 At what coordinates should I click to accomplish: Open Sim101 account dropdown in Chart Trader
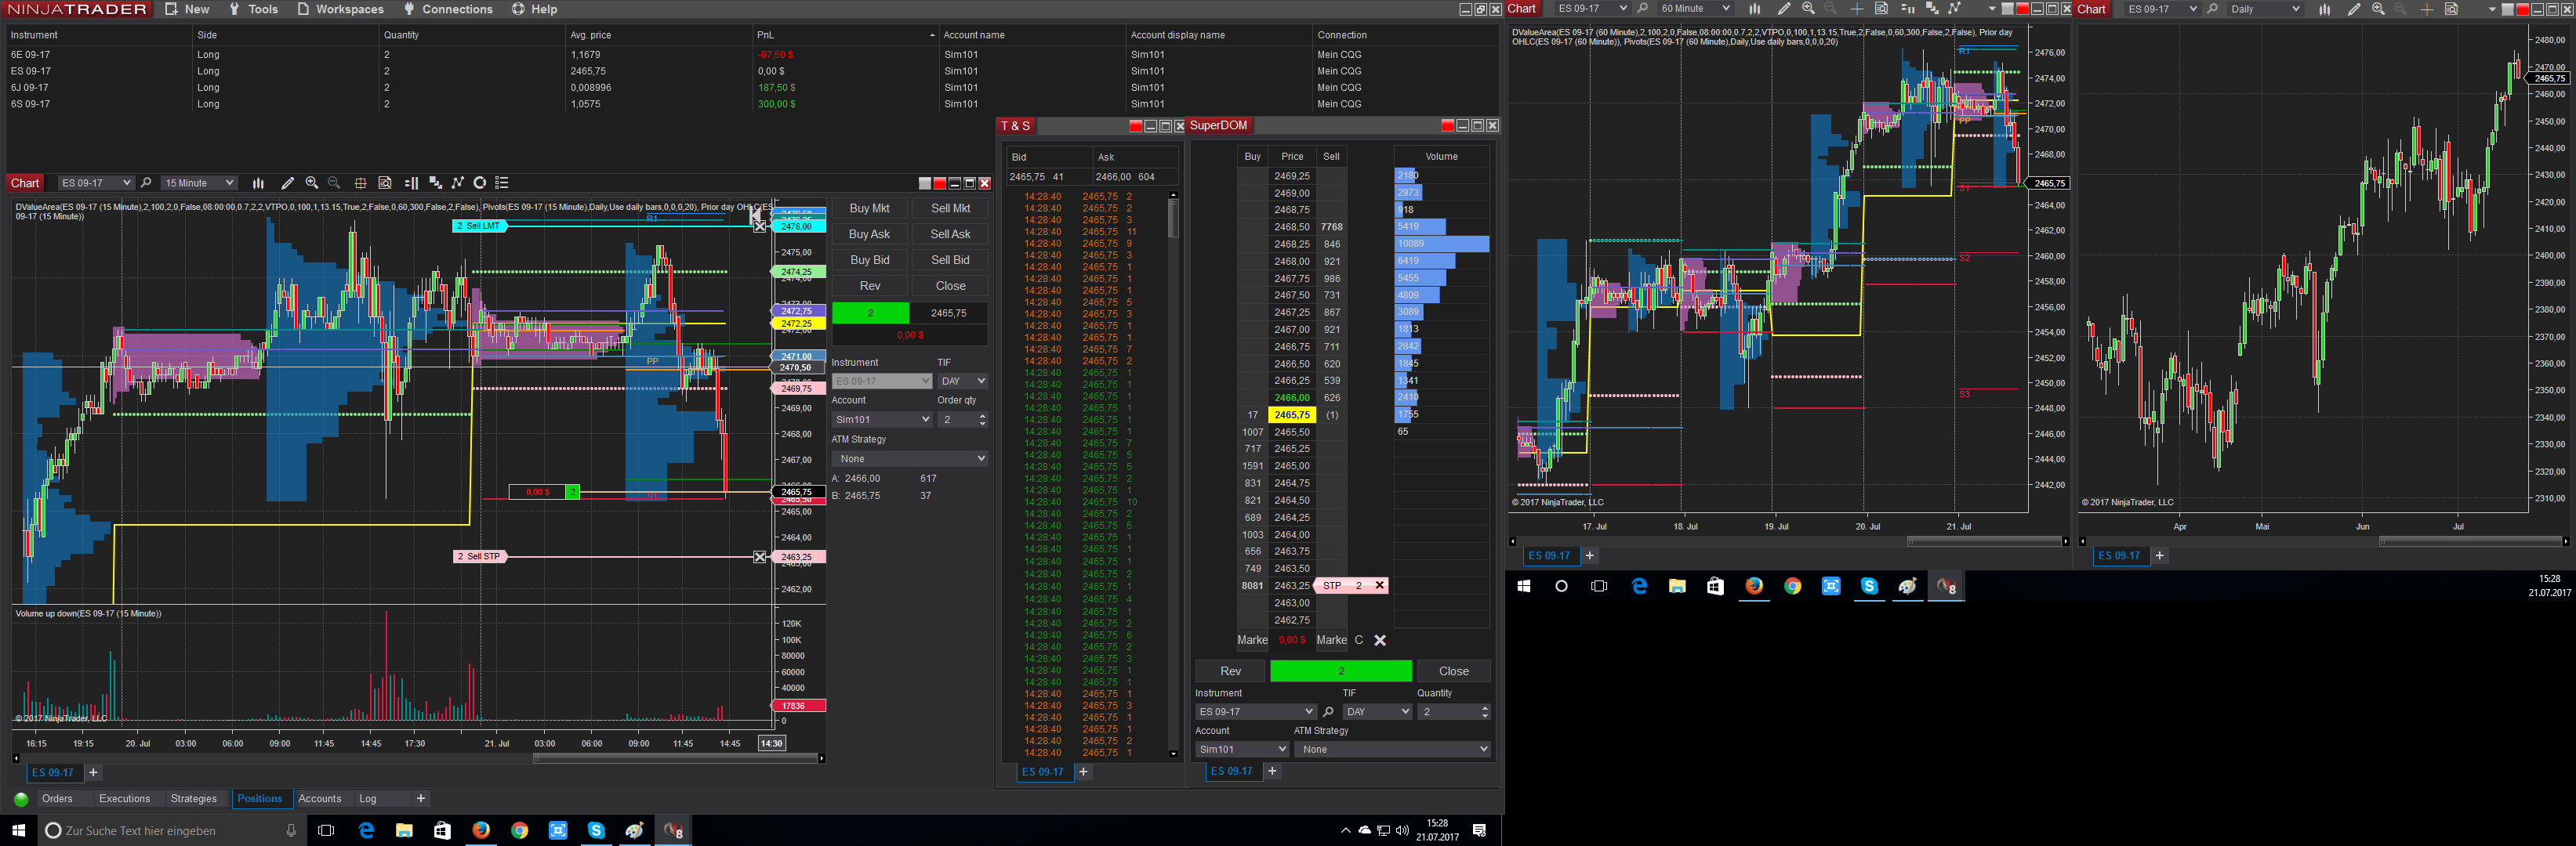click(x=882, y=420)
